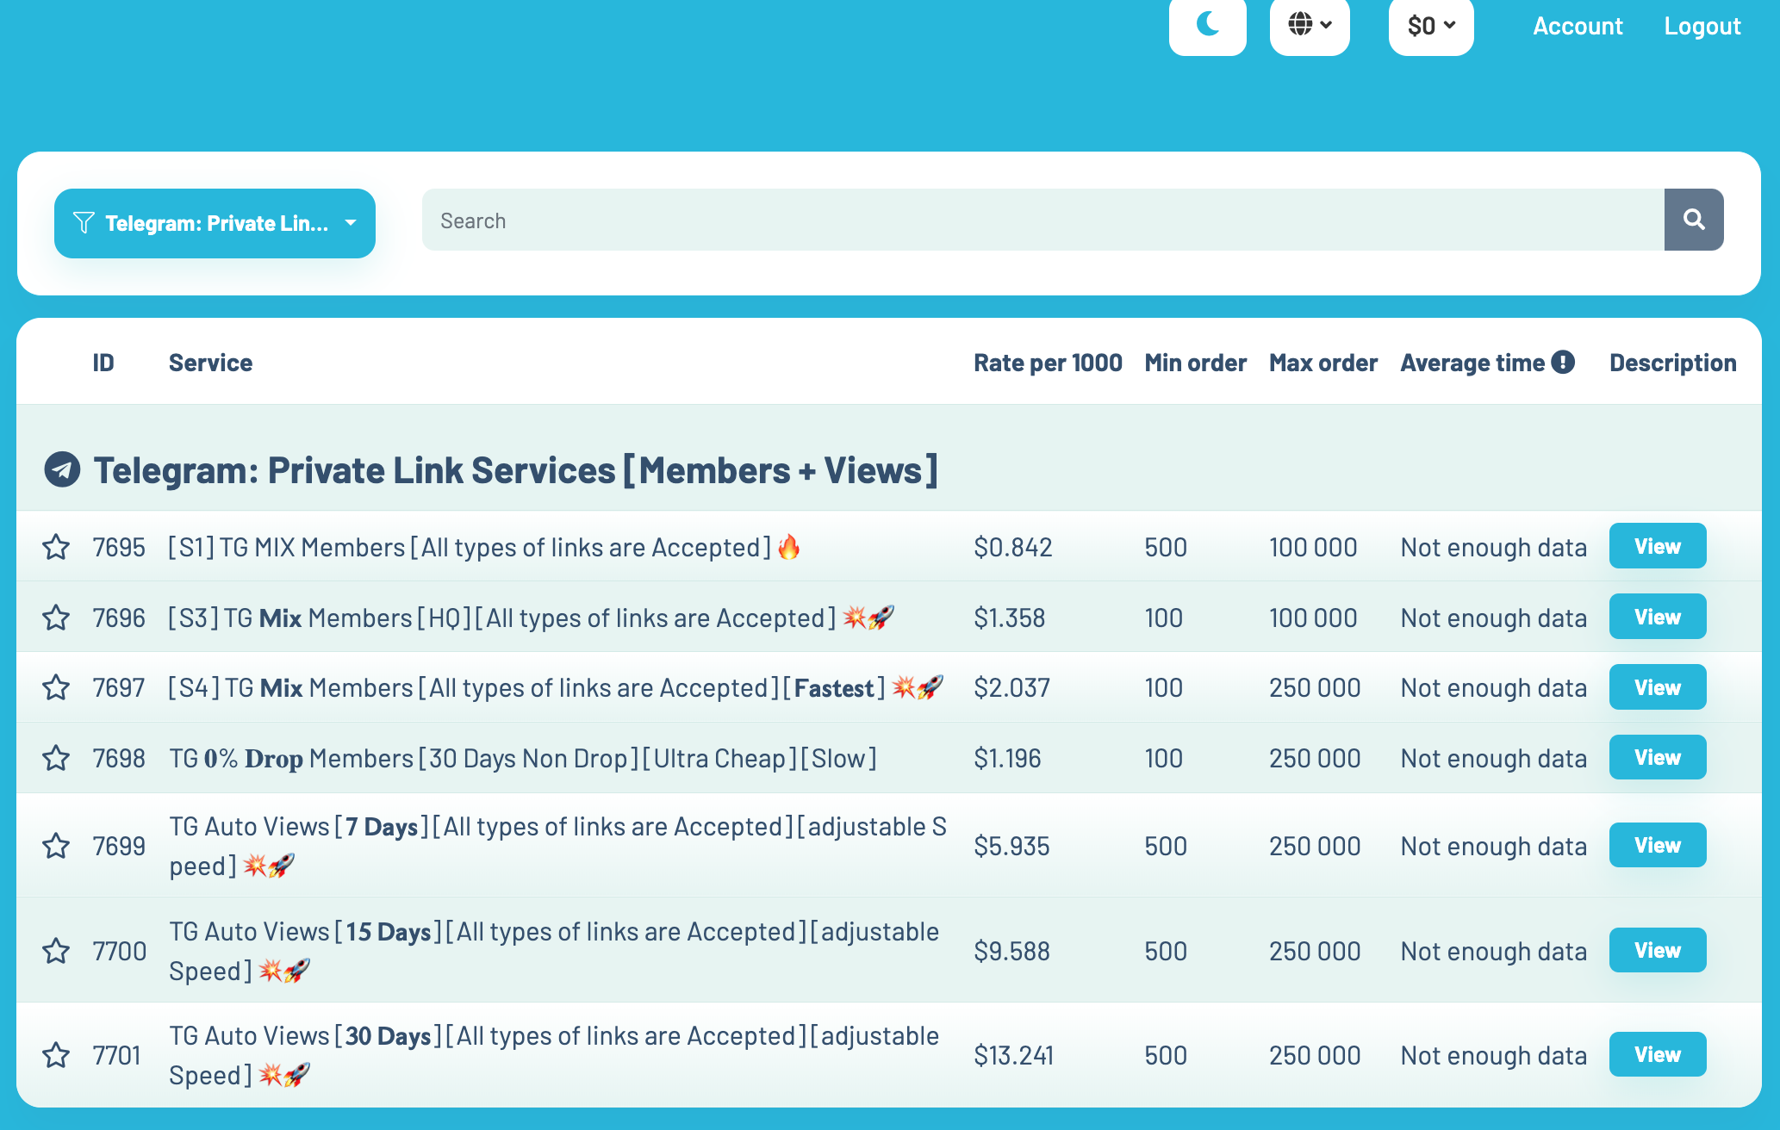This screenshot has height=1130, width=1780.
Task: Click the Max order column header
Action: pyautogui.click(x=1323, y=363)
